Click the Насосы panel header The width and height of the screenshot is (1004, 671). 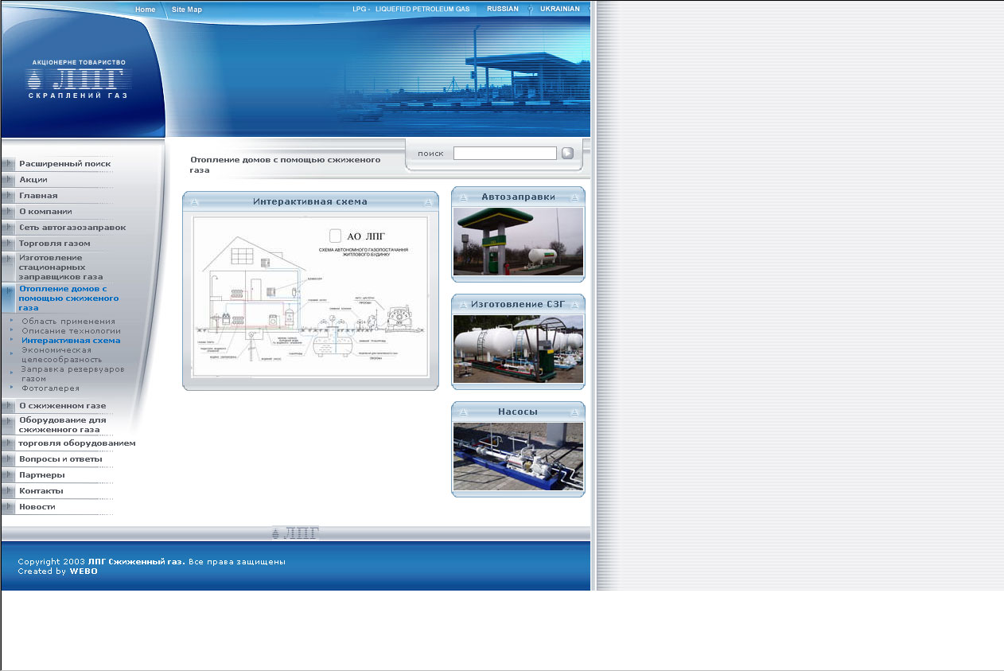coord(518,412)
